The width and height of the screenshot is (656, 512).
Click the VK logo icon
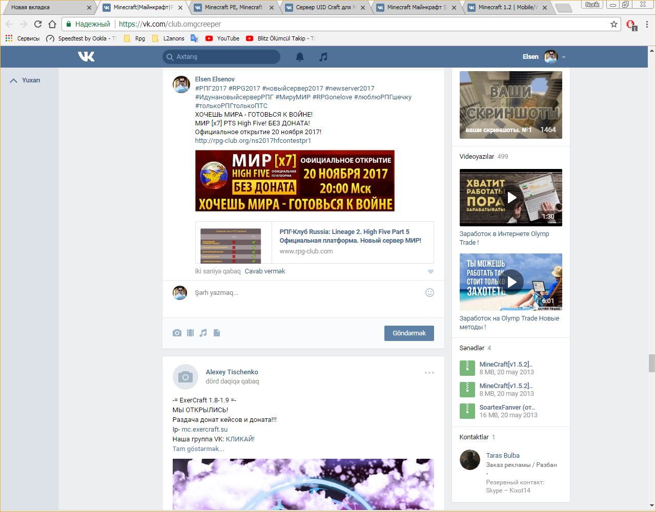pos(86,56)
